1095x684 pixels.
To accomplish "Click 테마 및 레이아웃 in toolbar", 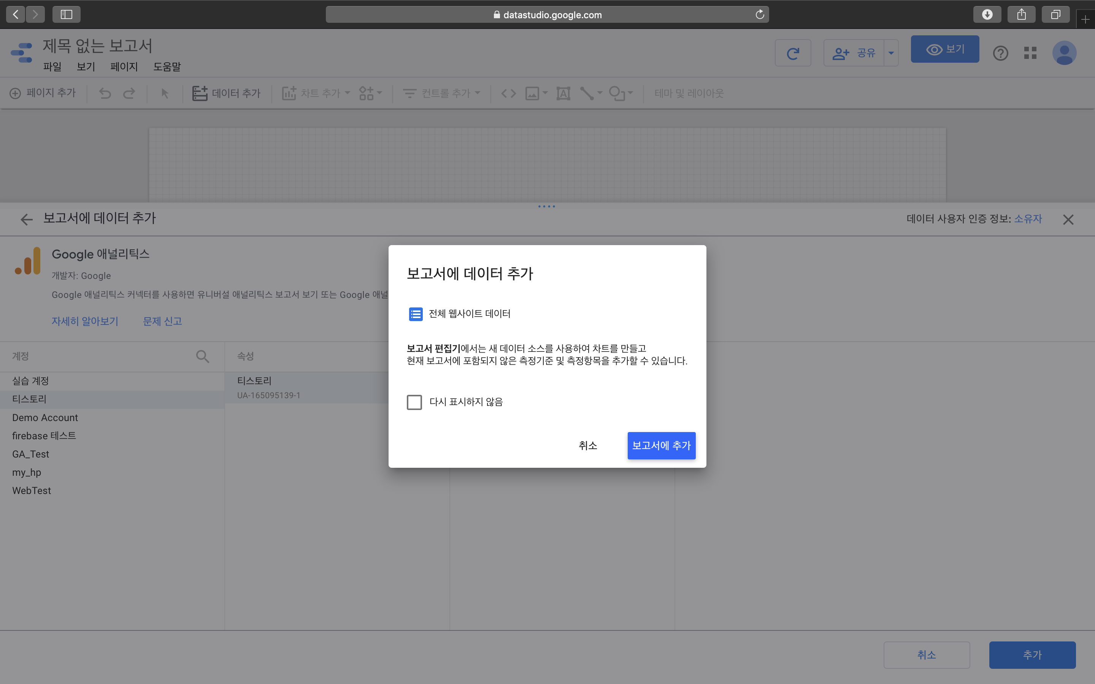I will [689, 93].
